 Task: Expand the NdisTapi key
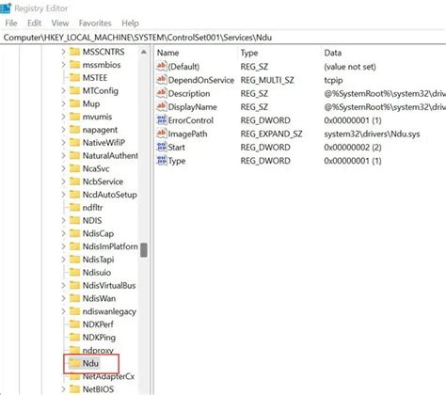pos(63,260)
